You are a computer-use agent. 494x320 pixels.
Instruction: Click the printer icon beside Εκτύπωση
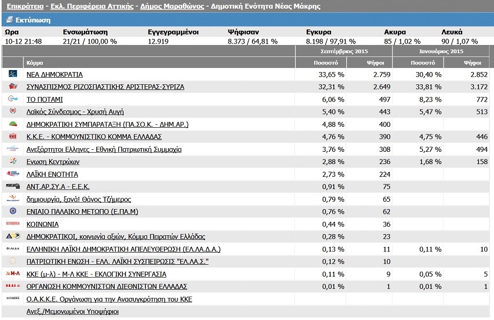tap(7, 20)
